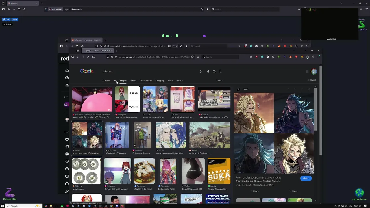
Task: Bookmark the Reddit page with the star
Action: pyautogui.click(x=181, y=46)
